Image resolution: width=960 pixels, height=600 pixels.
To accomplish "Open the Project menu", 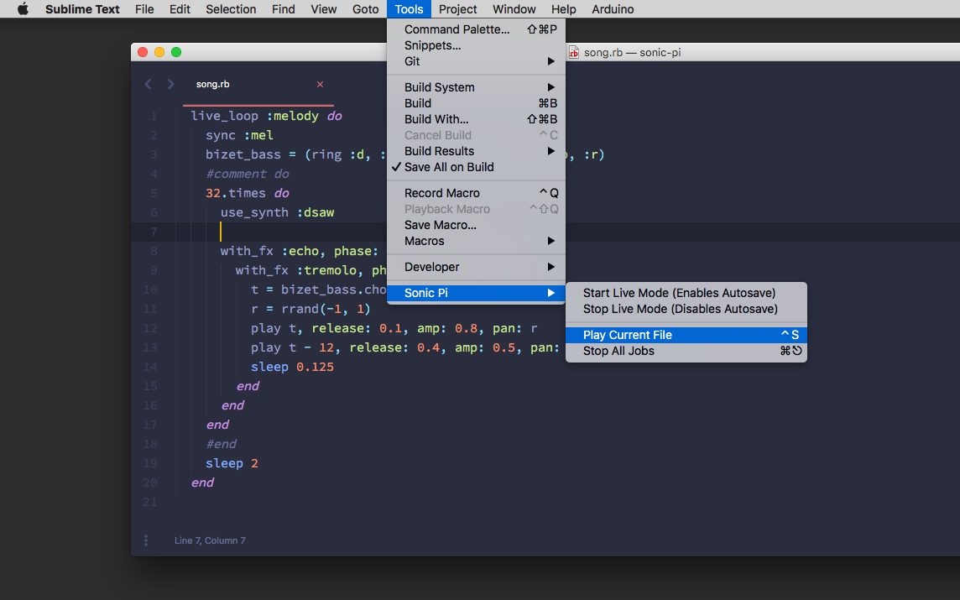I will pos(458,9).
